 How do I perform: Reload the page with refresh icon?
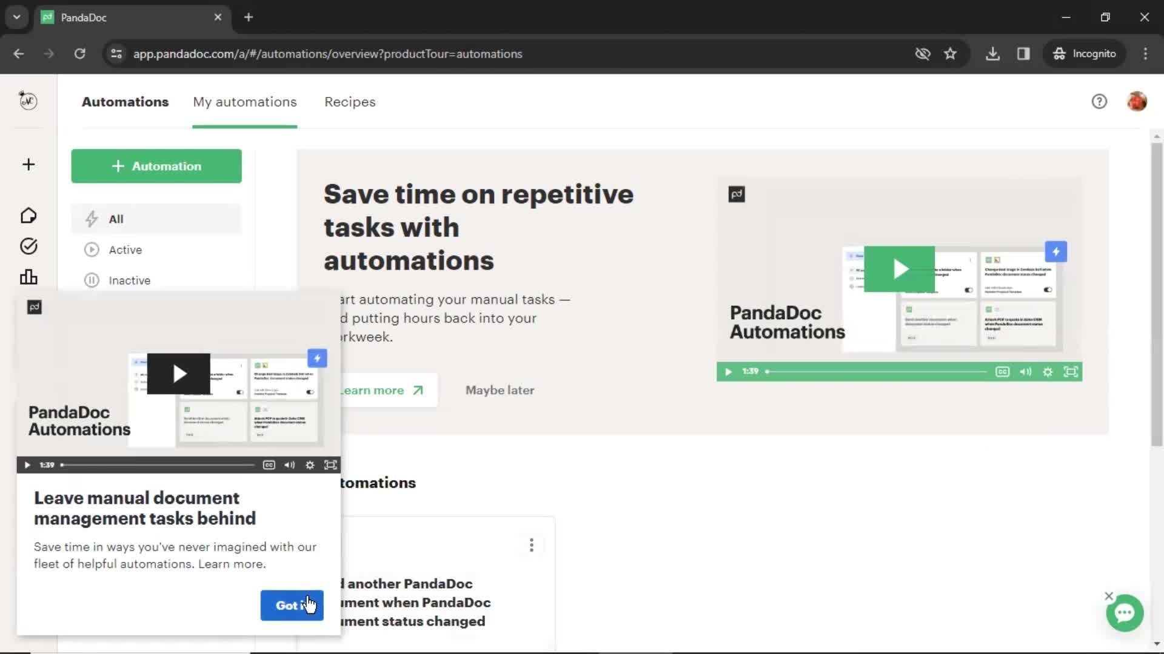tap(79, 54)
